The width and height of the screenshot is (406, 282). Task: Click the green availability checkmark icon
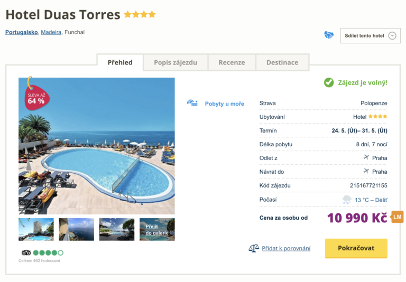coord(329,82)
